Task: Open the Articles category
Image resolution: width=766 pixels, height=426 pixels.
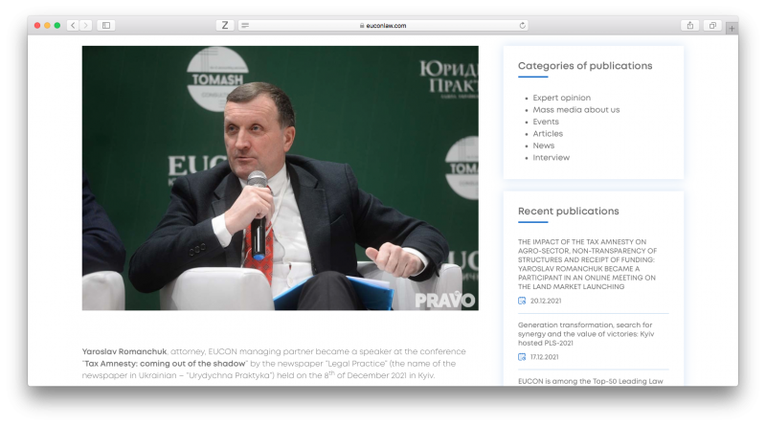Action: pyautogui.click(x=548, y=134)
